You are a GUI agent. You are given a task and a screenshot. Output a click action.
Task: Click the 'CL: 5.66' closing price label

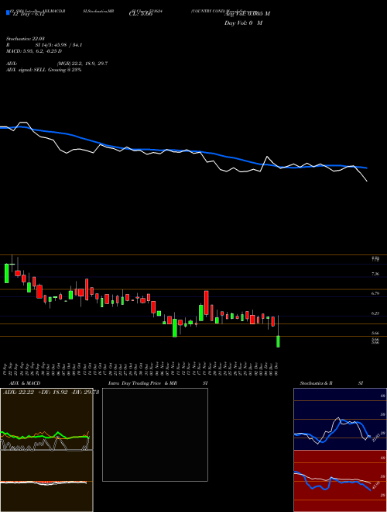pyautogui.click(x=141, y=14)
